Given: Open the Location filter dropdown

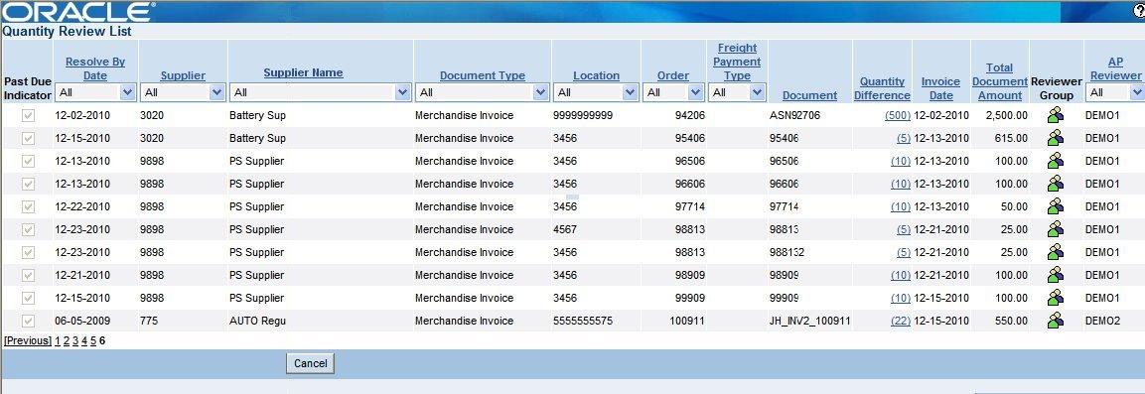Looking at the screenshot, I should pos(597,92).
